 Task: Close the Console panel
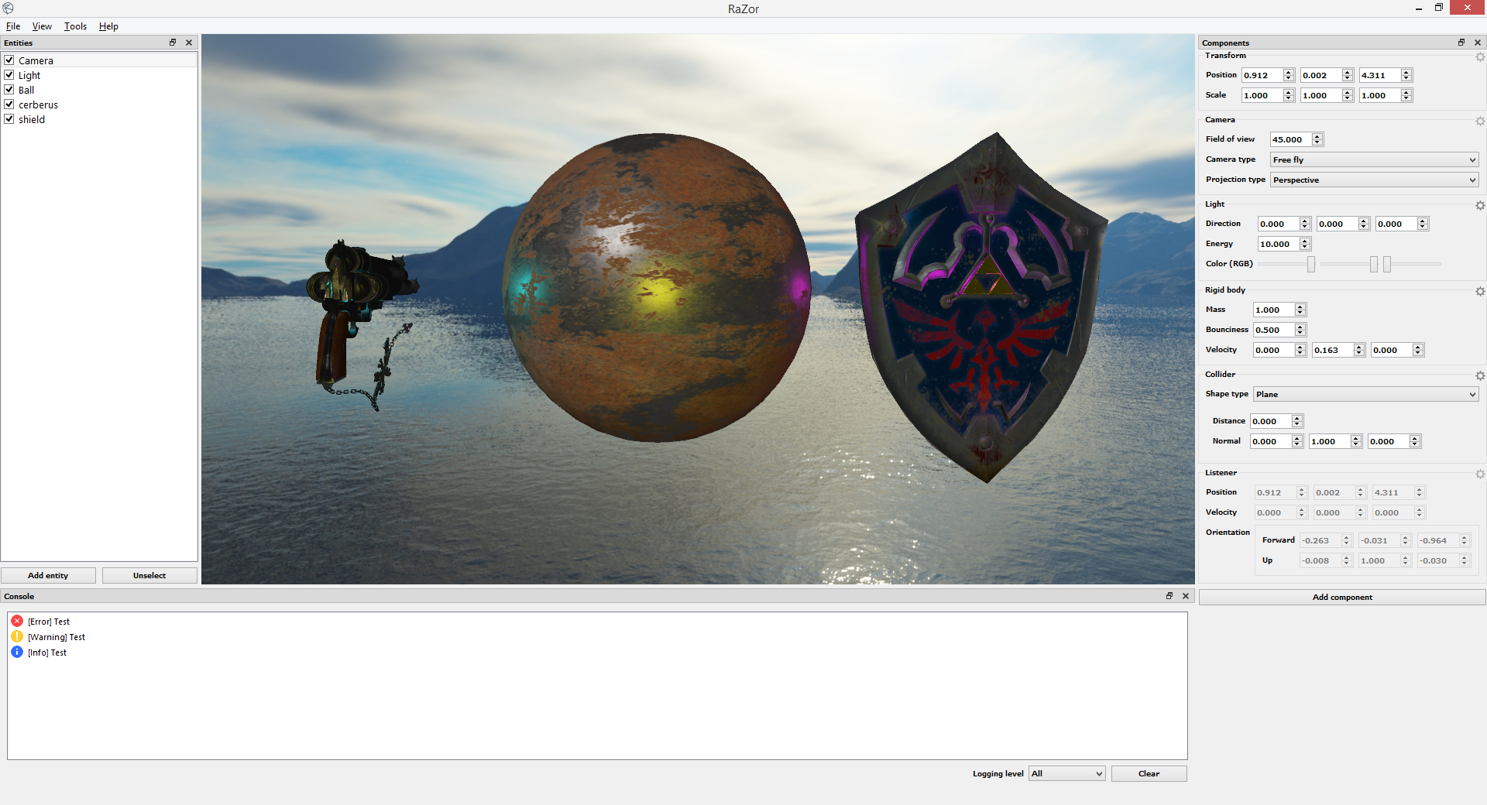click(x=1186, y=596)
